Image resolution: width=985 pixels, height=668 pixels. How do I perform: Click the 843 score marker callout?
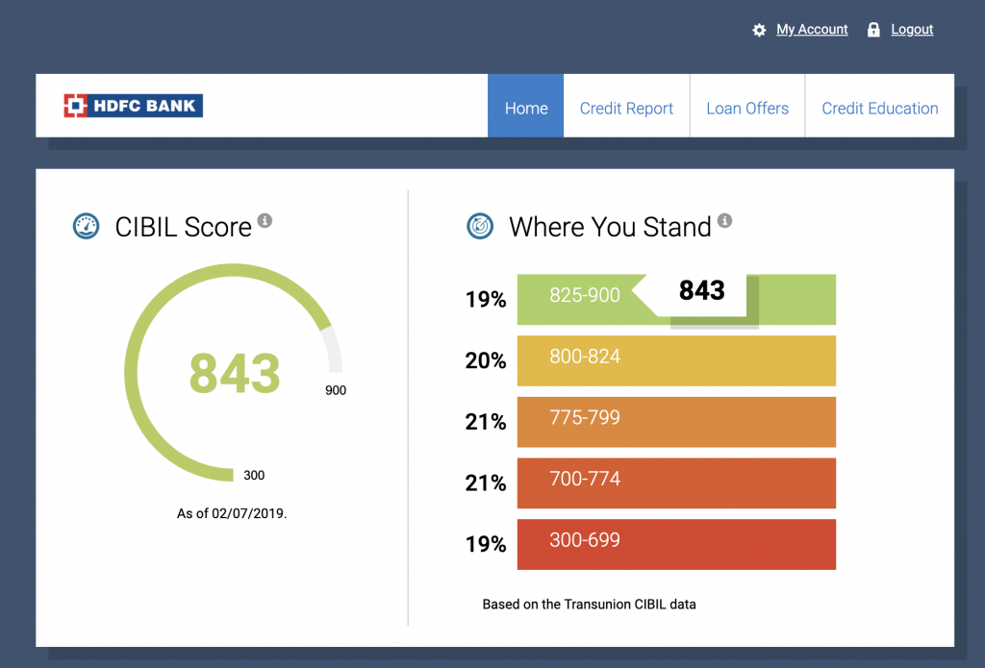tap(701, 291)
